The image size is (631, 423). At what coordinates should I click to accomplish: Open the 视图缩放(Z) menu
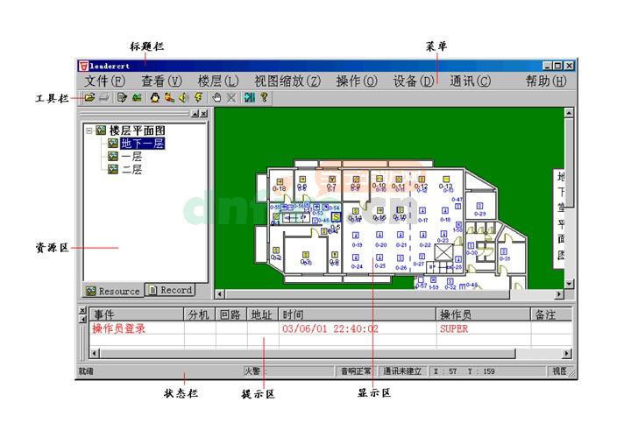pos(287,81)
